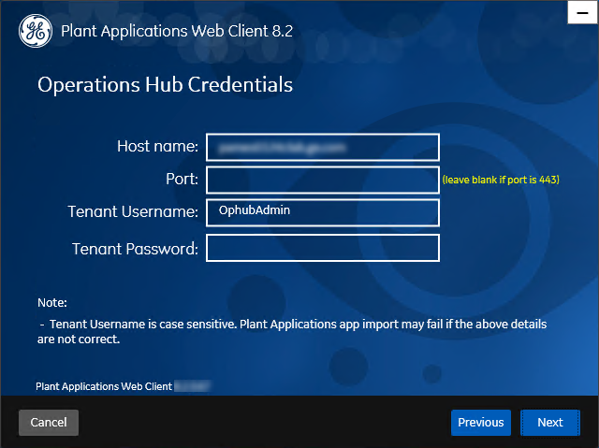599x448 pixels.
Task: Click into the Port field
Action: [x=323, y=180]
